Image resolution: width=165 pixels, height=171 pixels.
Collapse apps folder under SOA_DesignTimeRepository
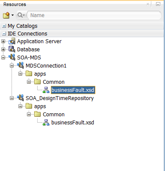click(21, 106)
